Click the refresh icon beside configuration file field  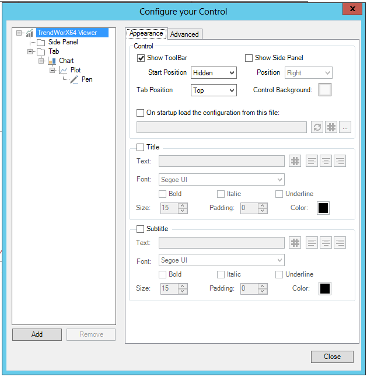point(317,127)
